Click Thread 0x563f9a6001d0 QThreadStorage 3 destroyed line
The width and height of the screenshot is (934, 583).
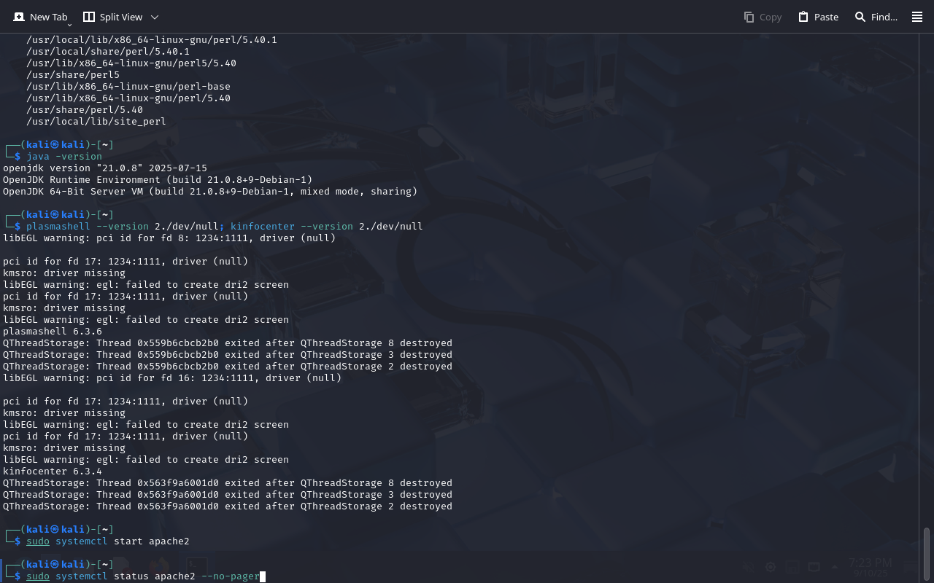228,495
